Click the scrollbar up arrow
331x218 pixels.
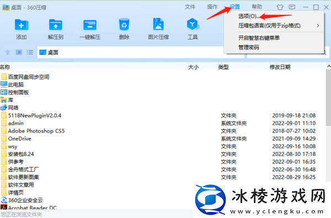point(328,67)
